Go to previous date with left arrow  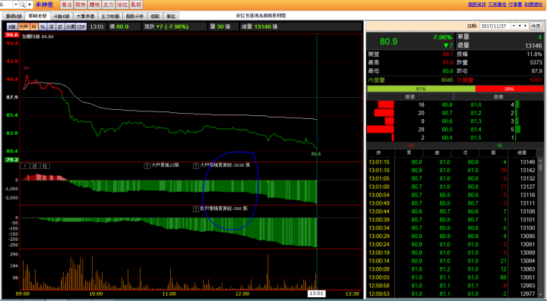point(520,26)
